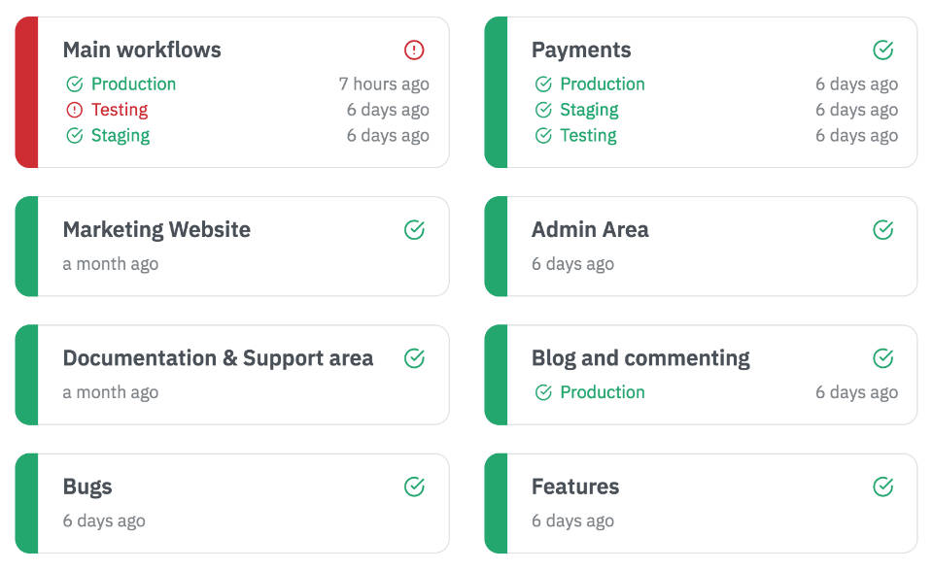
Task: Select Staging under Main workflows
Action: (120, 136)
